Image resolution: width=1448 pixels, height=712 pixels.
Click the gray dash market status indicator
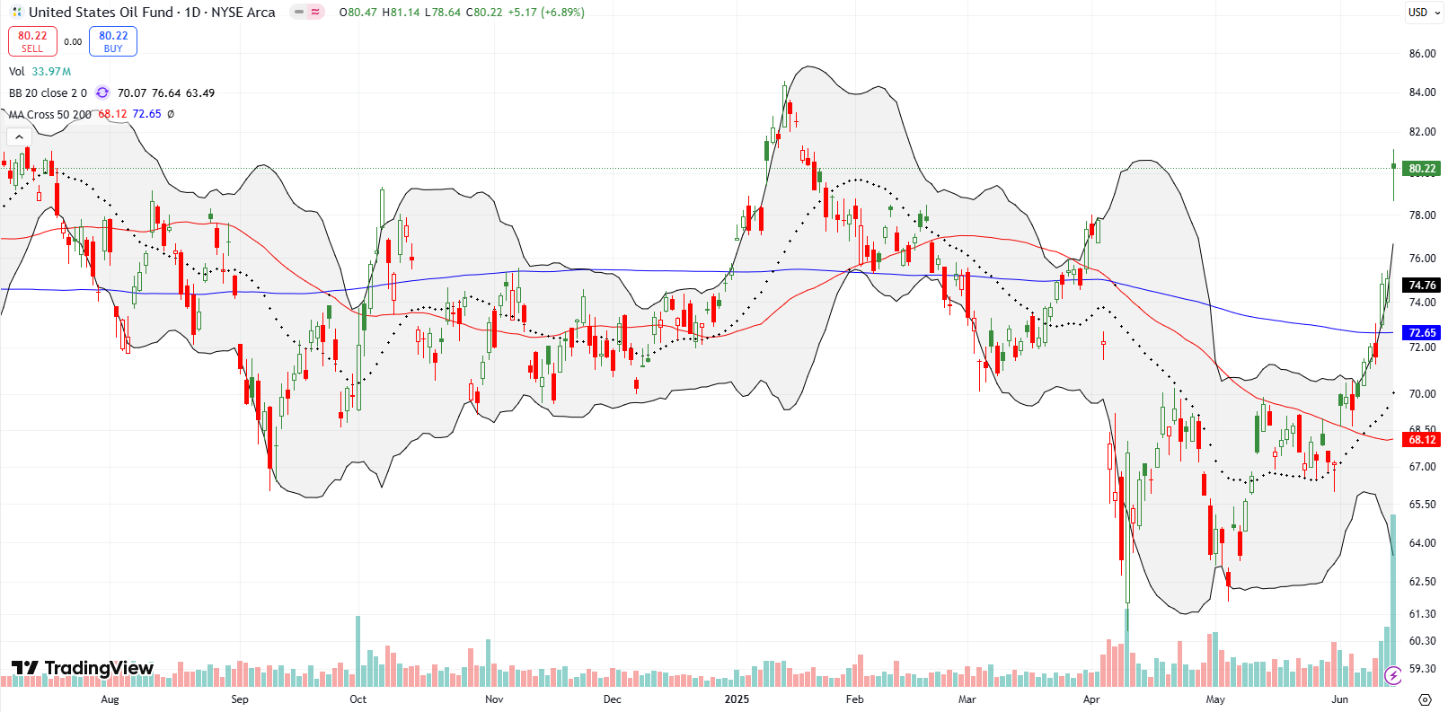(x=299, y=13)
